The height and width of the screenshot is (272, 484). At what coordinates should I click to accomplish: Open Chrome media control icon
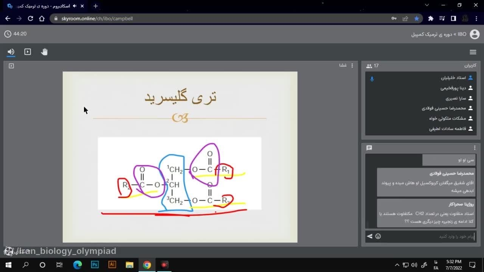(442, 19)
